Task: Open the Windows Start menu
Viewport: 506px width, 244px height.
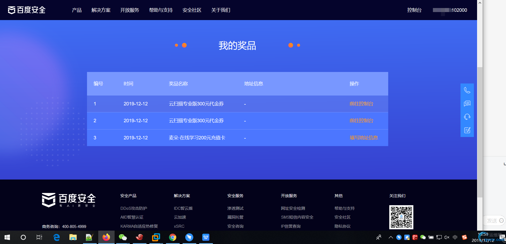Action: (7, 237)
